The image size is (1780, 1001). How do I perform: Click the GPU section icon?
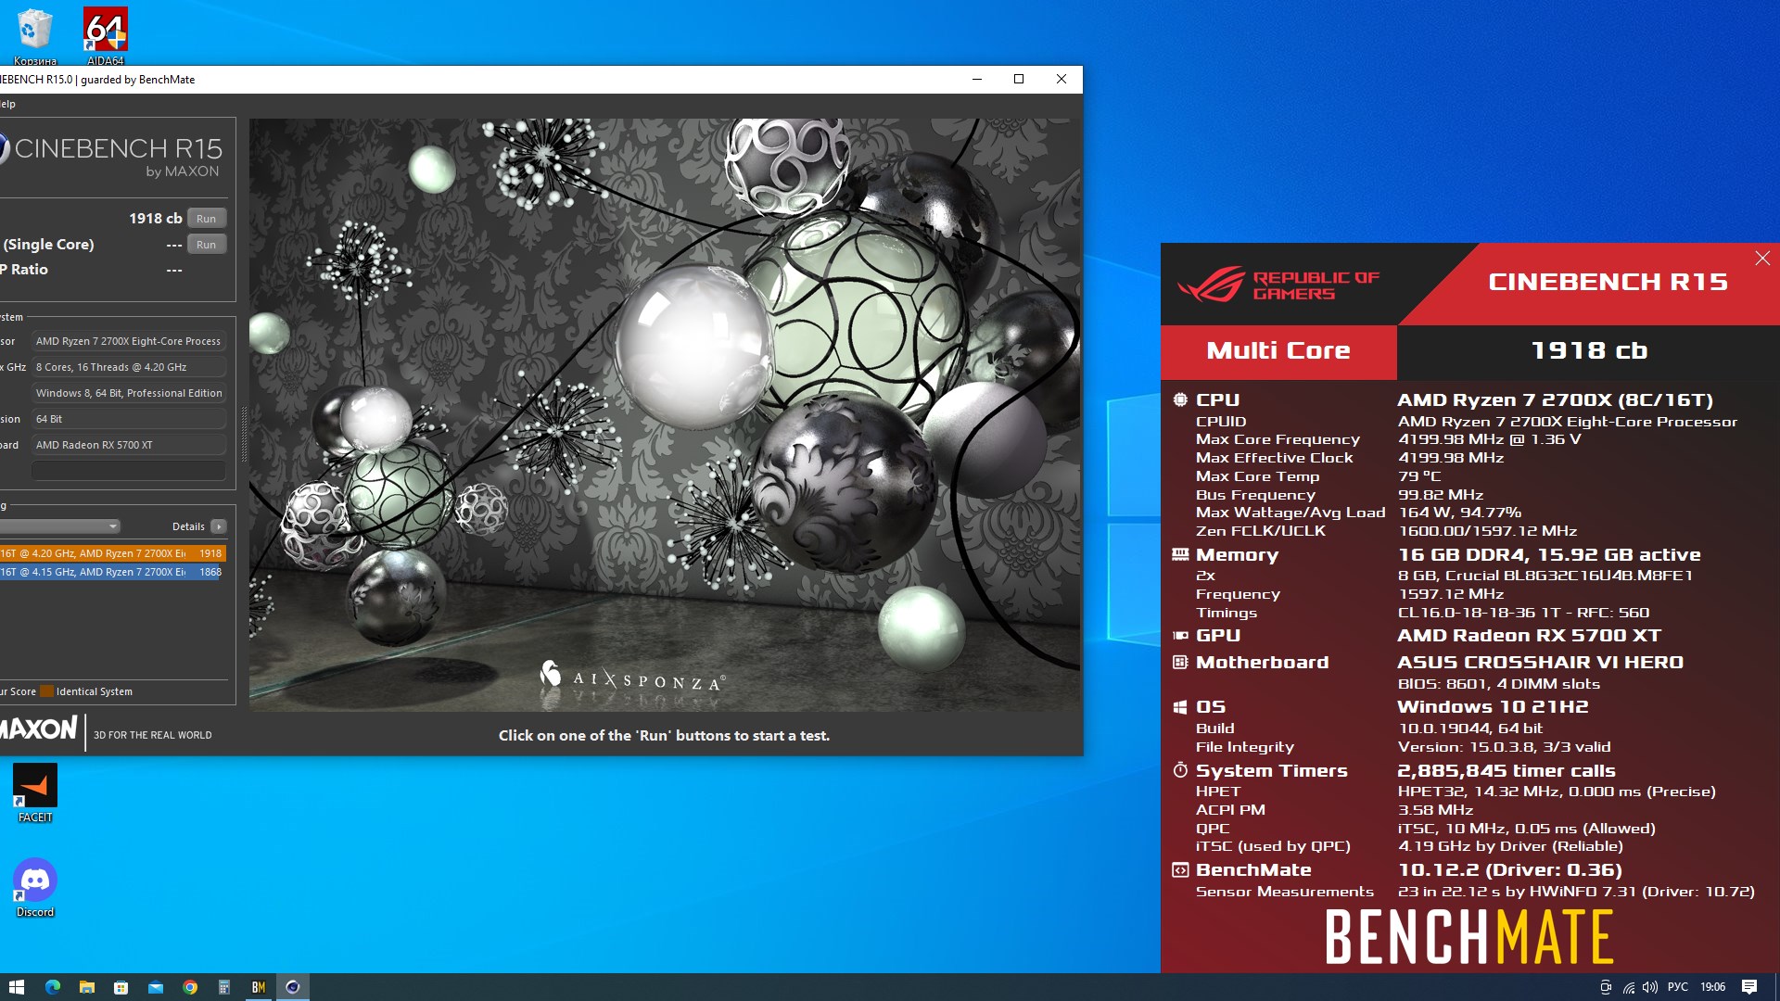click(1180, 636)
